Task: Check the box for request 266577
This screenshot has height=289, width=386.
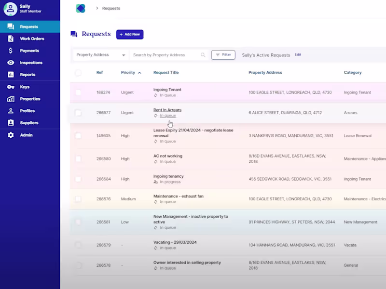Action: tap(78, 113)
